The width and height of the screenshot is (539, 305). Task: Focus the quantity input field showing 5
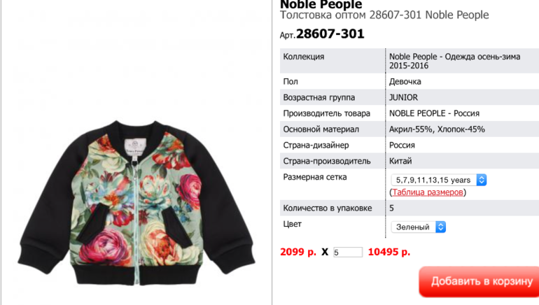(347, 252)
